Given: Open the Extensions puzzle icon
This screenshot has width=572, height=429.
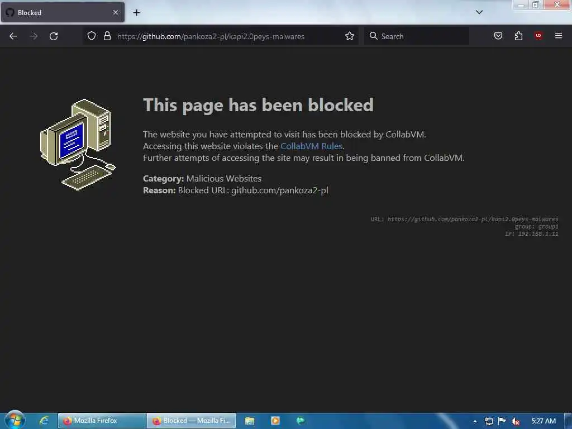Looking at the screenshot, I should tap(518, 36).
